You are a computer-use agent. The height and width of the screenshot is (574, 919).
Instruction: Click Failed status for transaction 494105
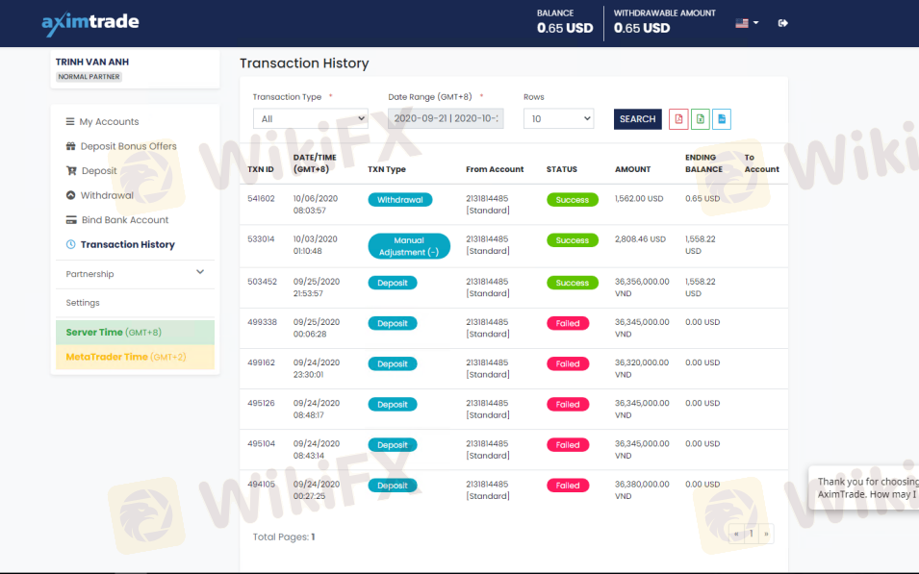(568, 486)
